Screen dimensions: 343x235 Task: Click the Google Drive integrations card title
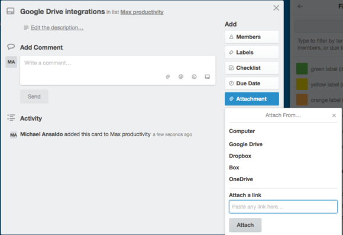(x=62, y=11)
